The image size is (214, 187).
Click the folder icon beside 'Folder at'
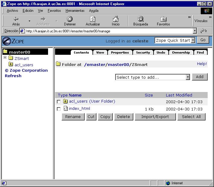tap(58, 64)
